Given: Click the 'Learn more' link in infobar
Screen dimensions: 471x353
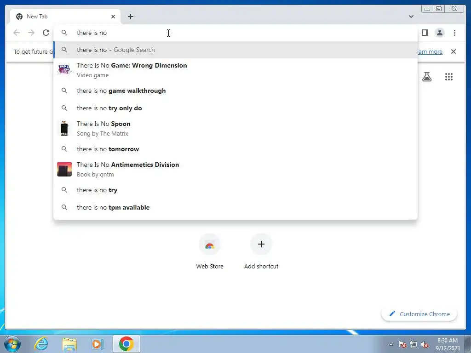Looking at the screenshot, I should [x=430, y=51].
